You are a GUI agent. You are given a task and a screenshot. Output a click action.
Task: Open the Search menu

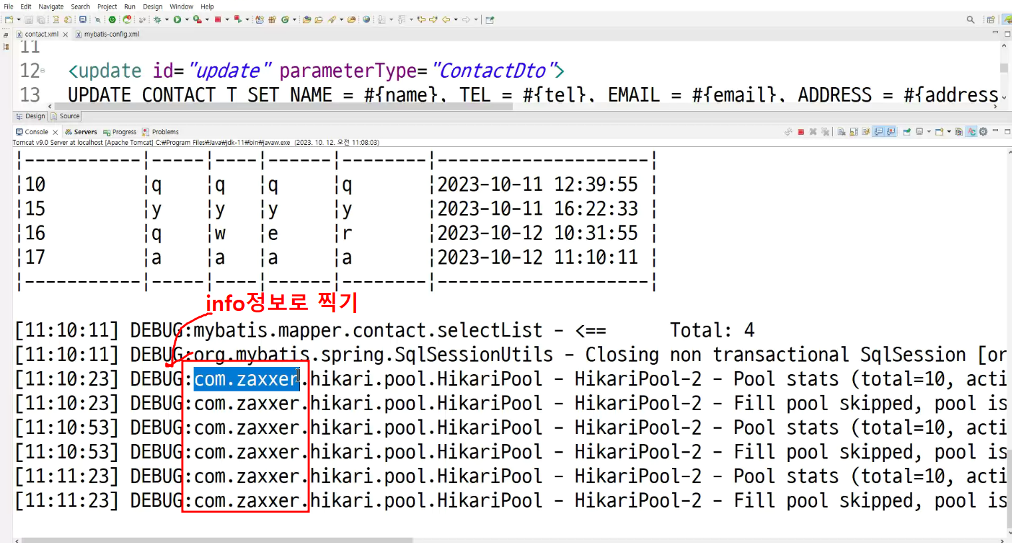point(81,7)
